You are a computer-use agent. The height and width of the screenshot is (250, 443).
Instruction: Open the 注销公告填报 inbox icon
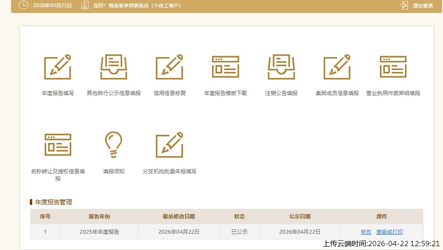[281, 67]
